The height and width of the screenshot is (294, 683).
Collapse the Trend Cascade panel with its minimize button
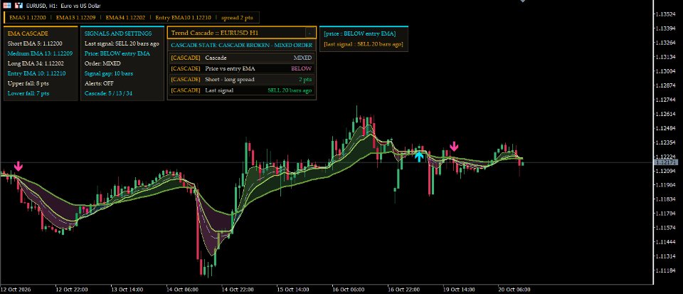309,33
